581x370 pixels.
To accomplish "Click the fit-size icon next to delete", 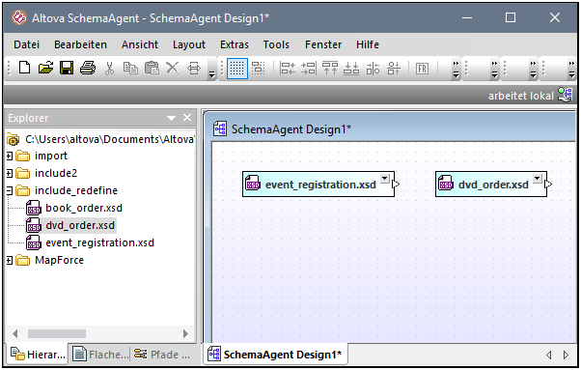I will pos(193,69).
